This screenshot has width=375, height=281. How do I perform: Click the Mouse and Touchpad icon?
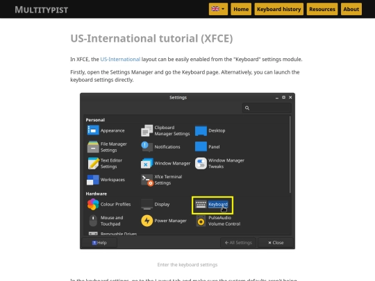[93, 221]
